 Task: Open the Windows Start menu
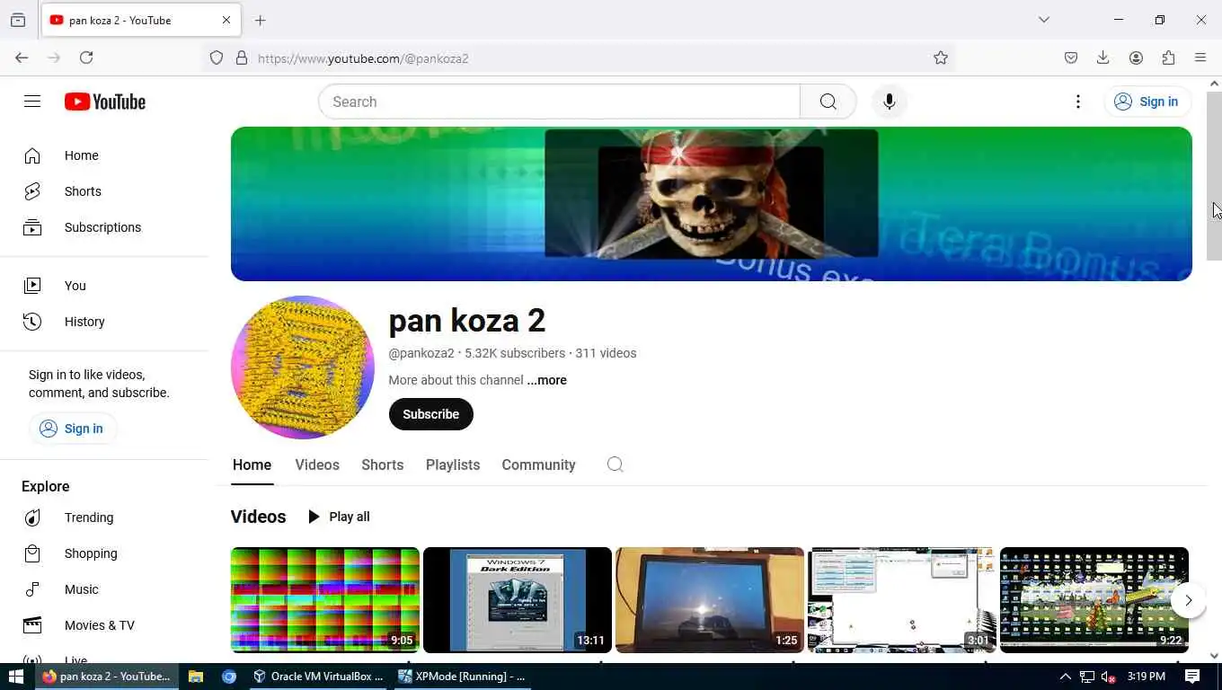click(16, 677)
